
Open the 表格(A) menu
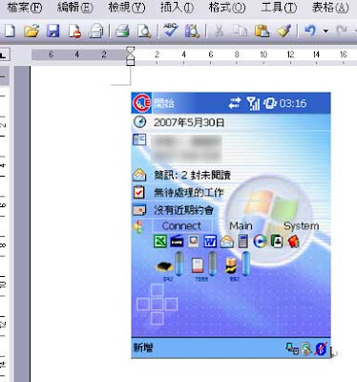coord(330,8)
